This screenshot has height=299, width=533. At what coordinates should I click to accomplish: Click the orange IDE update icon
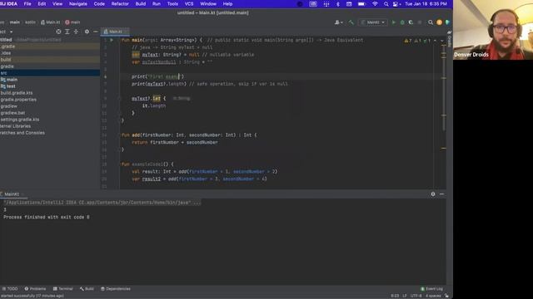[439, 22]
